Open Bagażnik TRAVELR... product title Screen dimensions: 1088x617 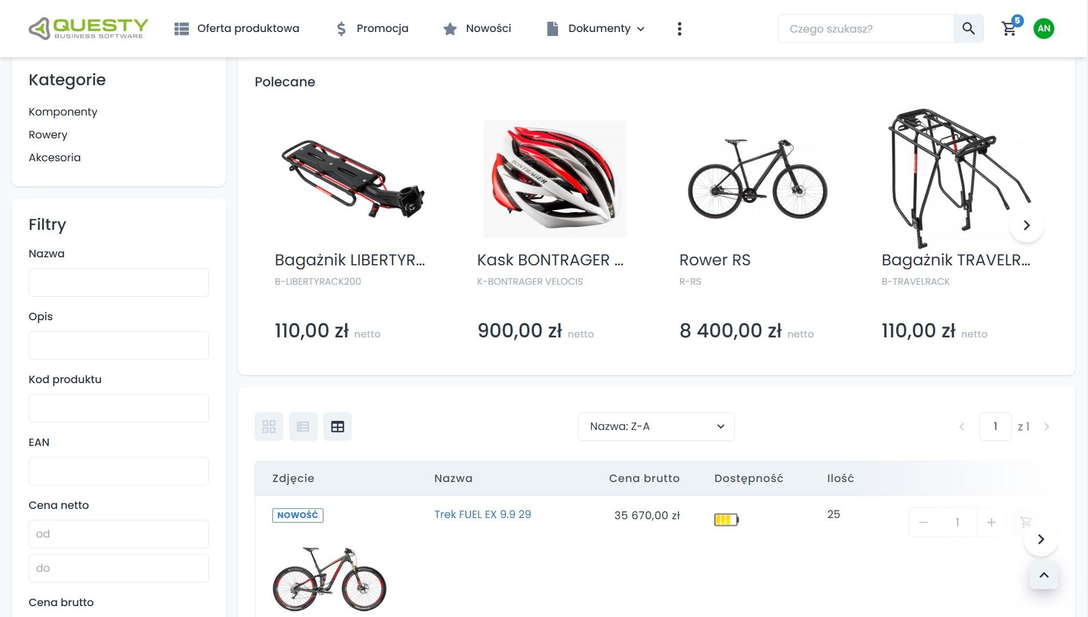956,260
